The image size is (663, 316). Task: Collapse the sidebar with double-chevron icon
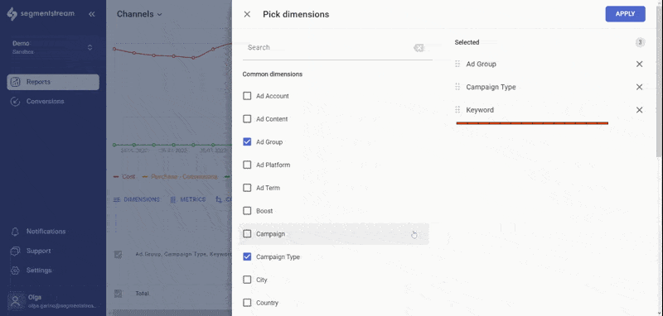[x=92, y=14]
